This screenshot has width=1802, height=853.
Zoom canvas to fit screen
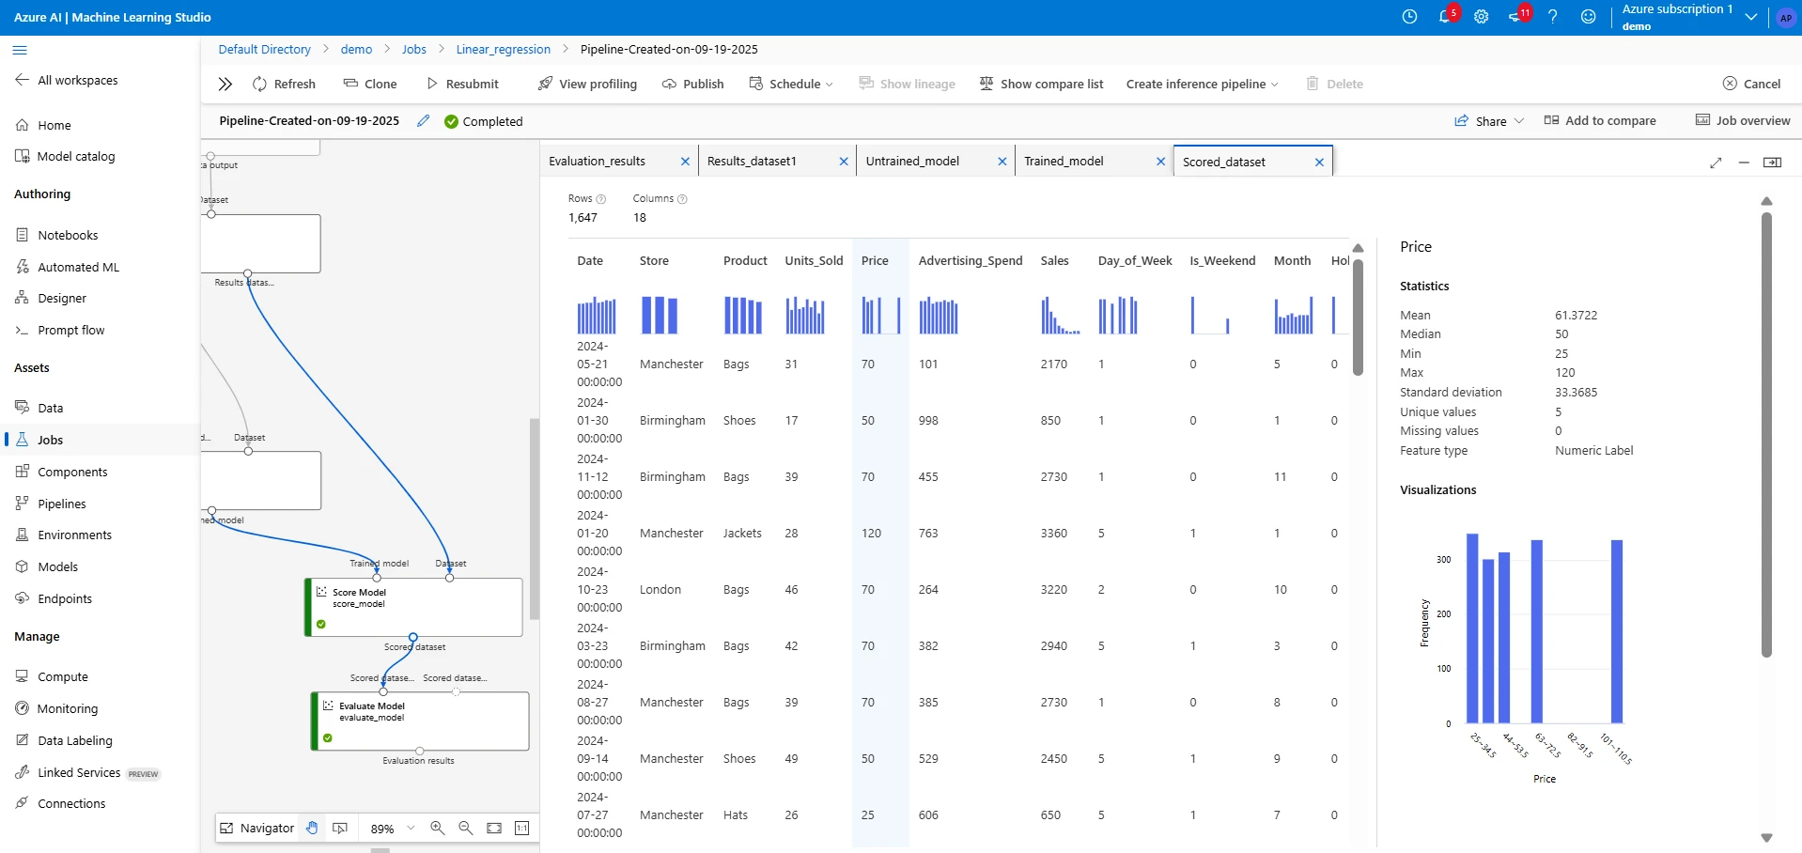click(x=493, y=829)
